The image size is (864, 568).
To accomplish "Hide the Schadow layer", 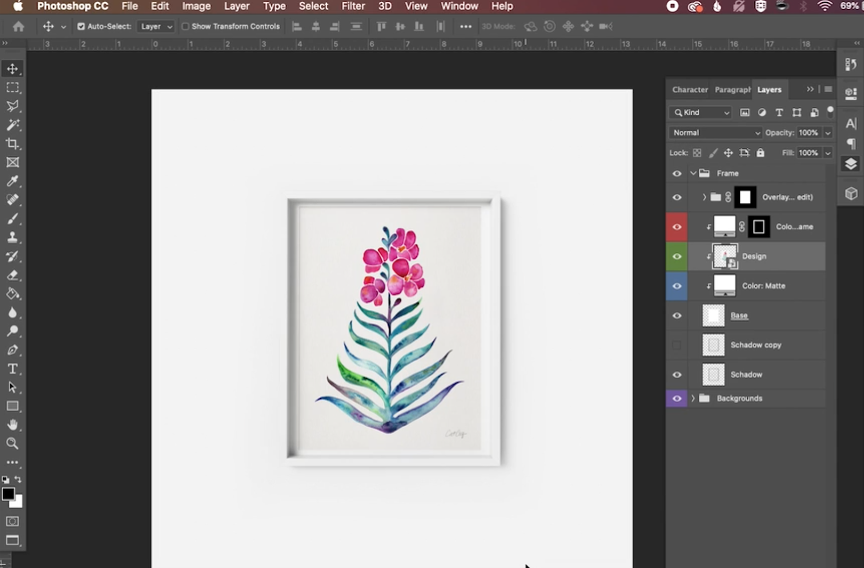I will pyautogui.click(x=676, y=374).
